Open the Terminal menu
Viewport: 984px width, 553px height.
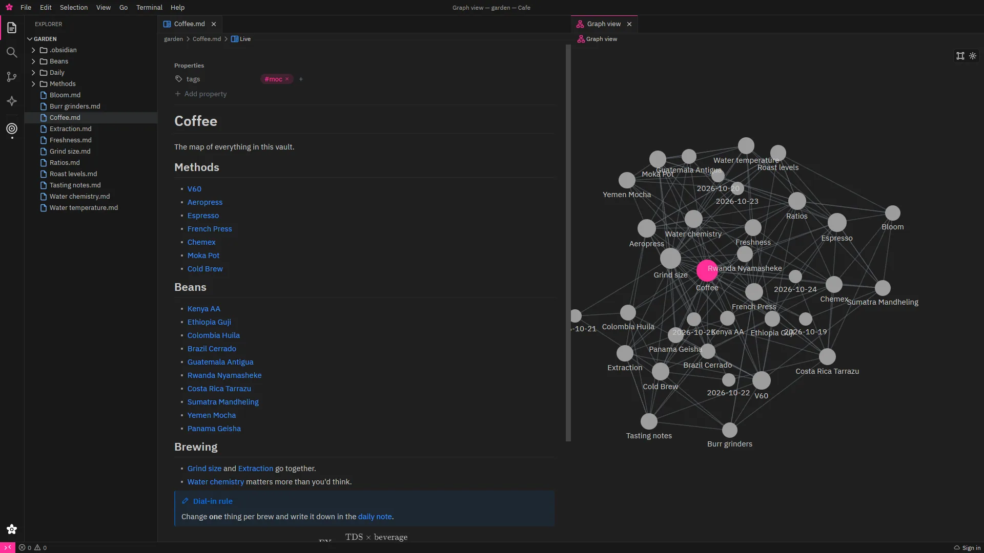pos(149,7)
